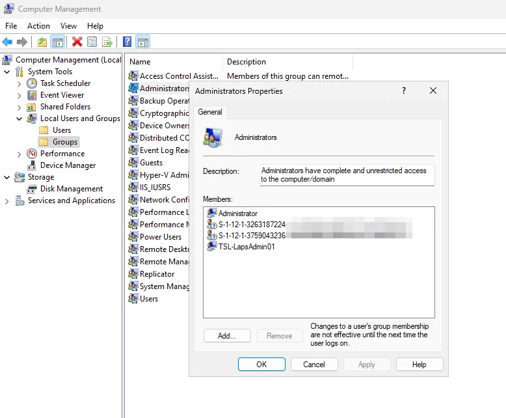506x418 pixels.
Task: Select the Backup Operat group row
Action: pyautogui.click(x=159, y=101)
